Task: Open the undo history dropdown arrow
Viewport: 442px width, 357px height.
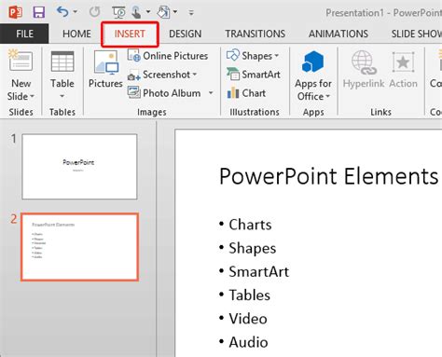Action: (76, 12)
